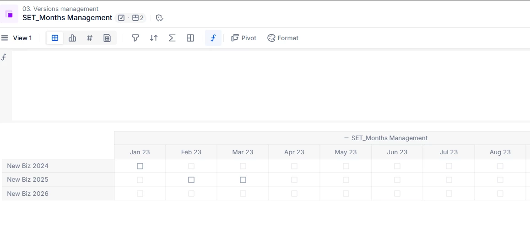
Task: Open the Pivot panel
Action: (x=244, y=38)
